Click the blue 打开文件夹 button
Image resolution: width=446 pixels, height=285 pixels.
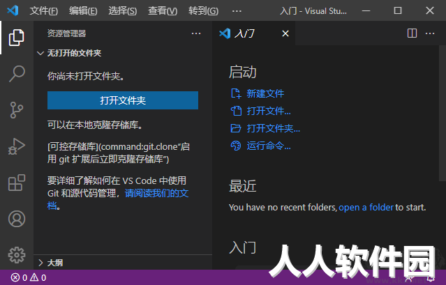[x=123, y=100]
